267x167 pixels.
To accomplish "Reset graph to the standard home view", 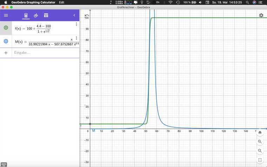I will pos(260,133).
